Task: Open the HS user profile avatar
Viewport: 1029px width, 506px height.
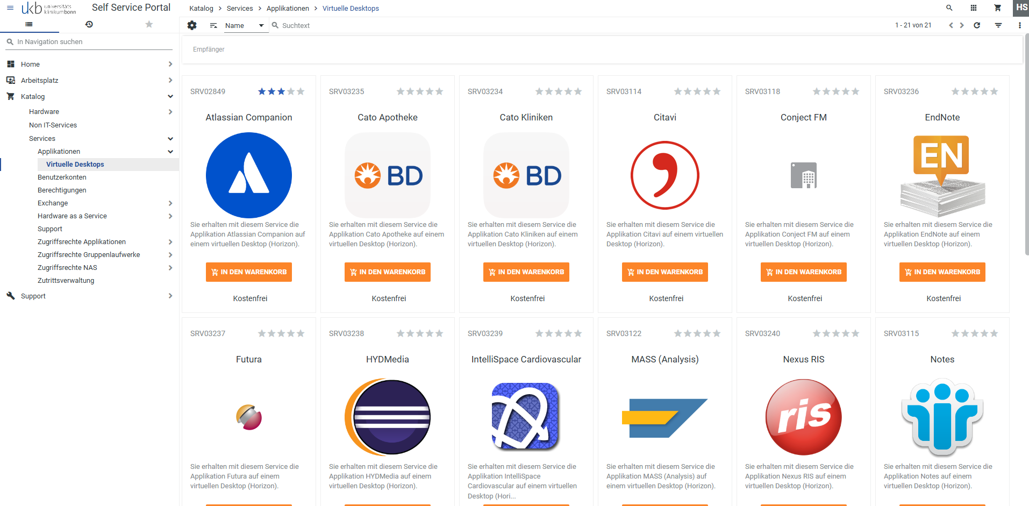Action: pos(1021,8)
